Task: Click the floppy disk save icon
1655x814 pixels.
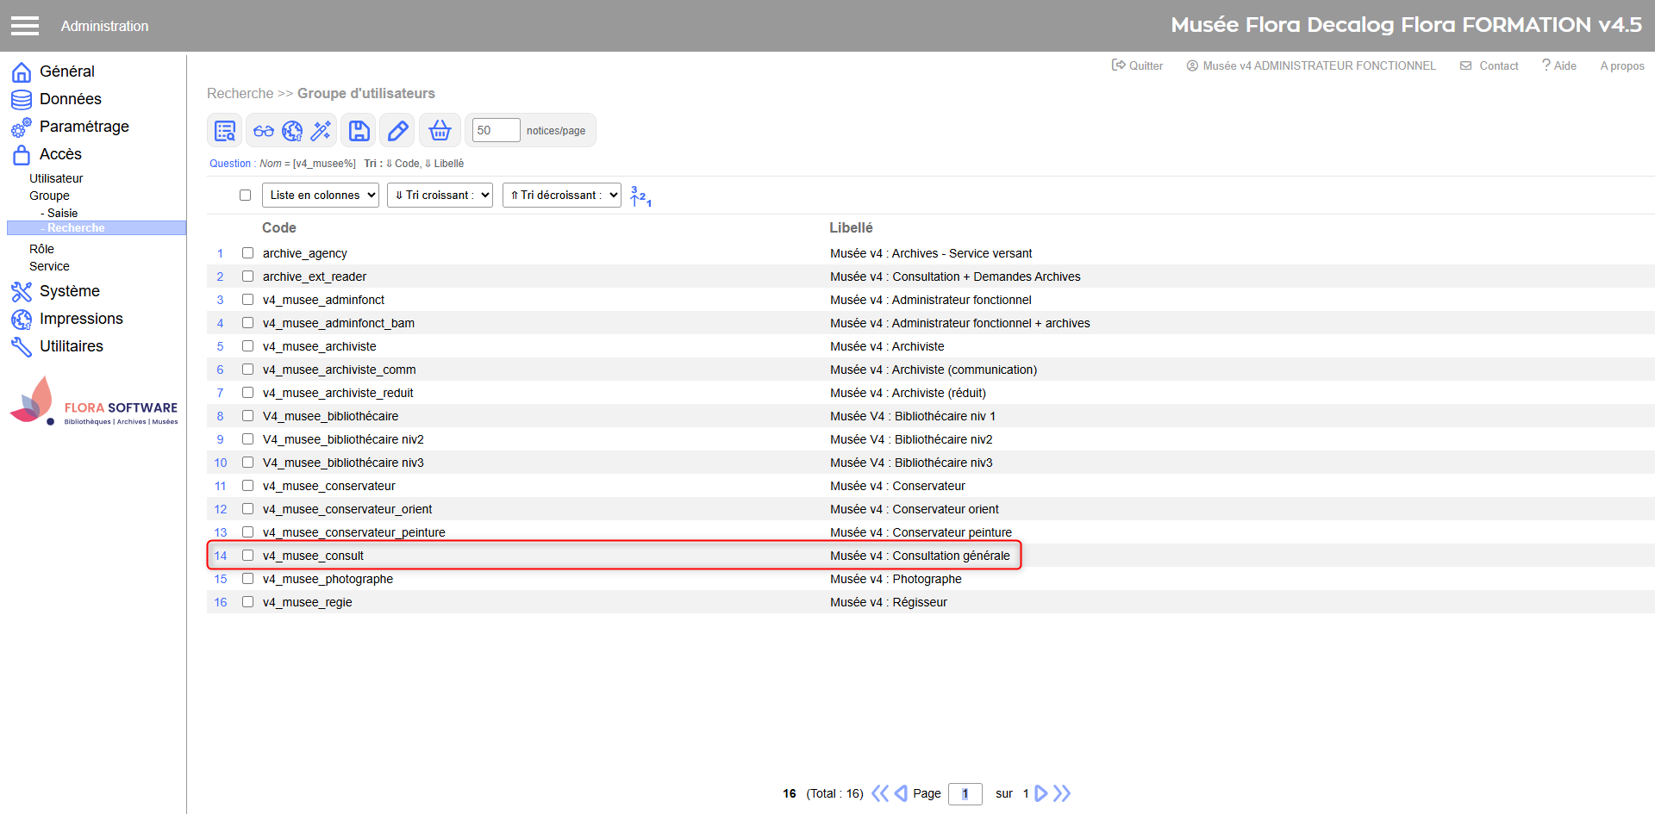Action: tap(359, 131)
